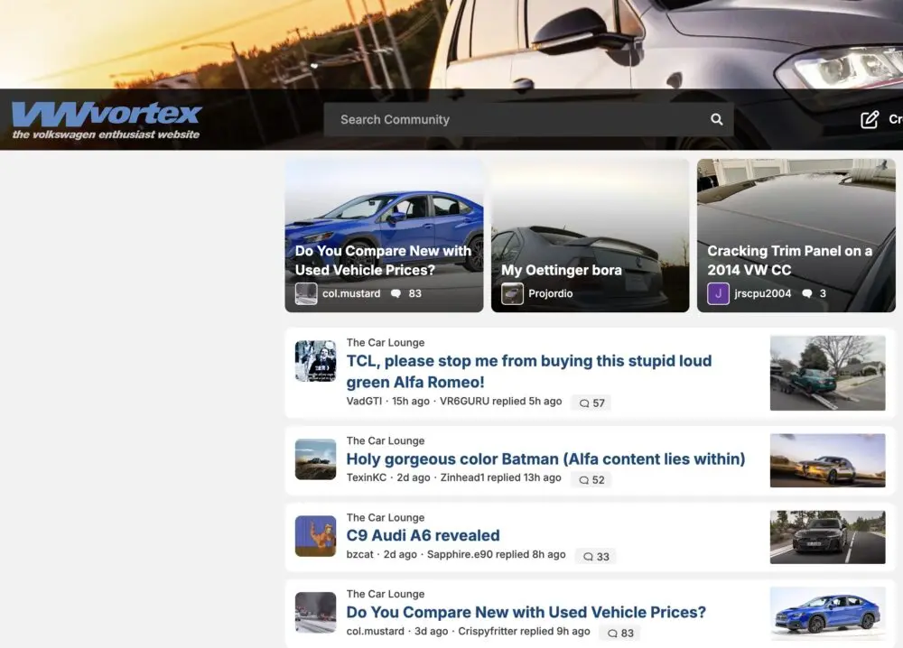Click The Car Lounge above C9 Audi A6

[x=386, y=517]
